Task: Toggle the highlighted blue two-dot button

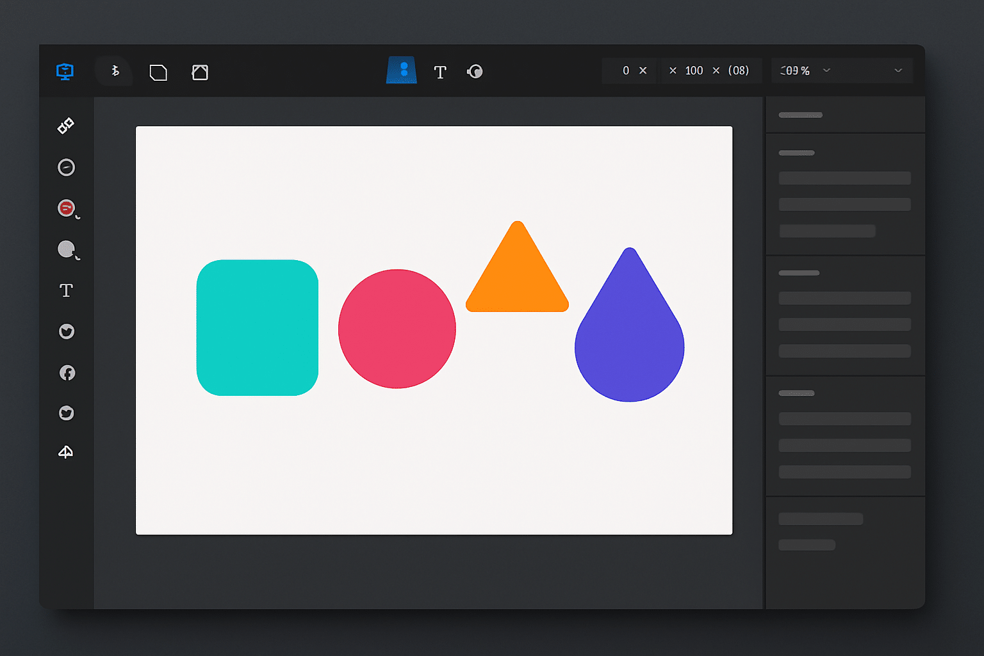Action: click(x=402, y=70)
